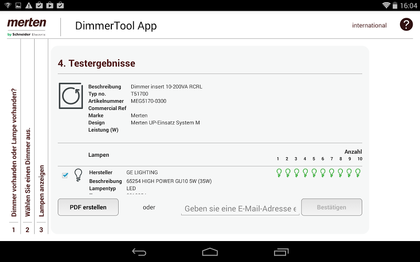This screenshot has height=262, width=420.
Task: Tap the Android recent apps button
Action: coord(281,252)
